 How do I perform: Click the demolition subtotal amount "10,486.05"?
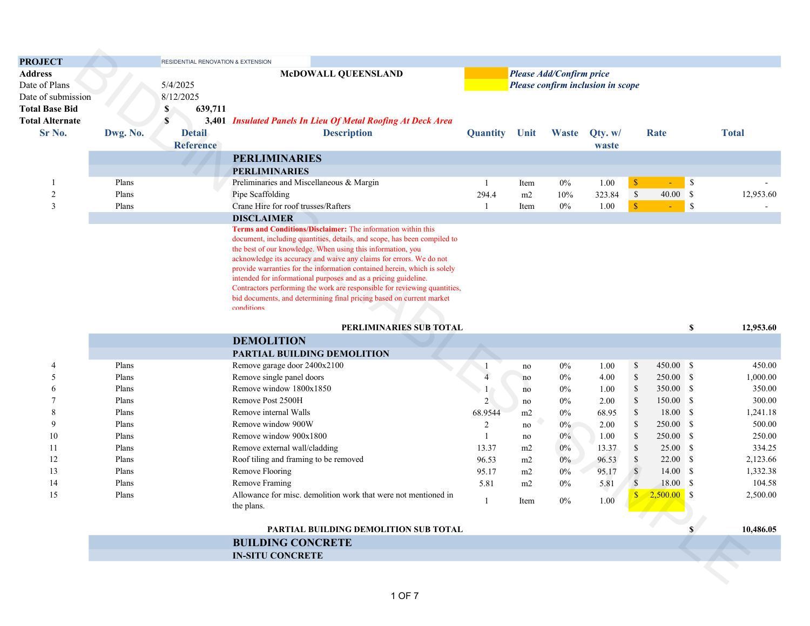point(759,529)
